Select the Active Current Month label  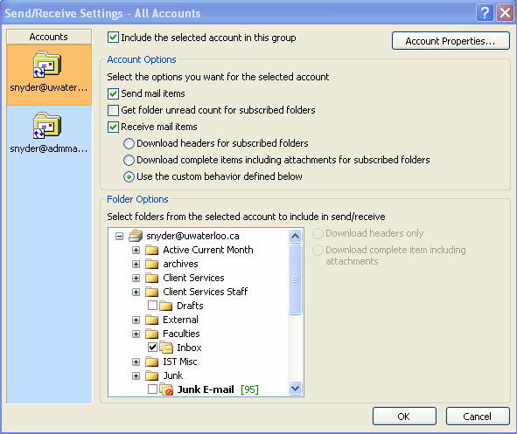click(x=208, y=250)
